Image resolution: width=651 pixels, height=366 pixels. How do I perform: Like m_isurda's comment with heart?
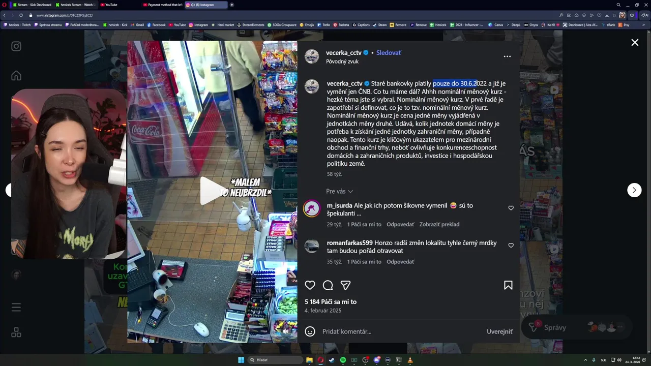click(511, 208)
